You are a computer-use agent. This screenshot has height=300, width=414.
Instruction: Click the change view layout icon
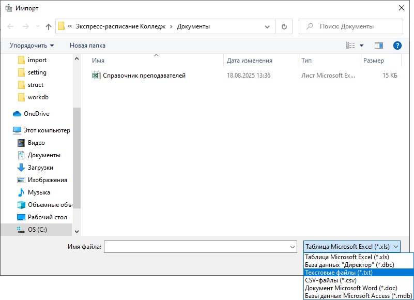[x=351, y=46]
